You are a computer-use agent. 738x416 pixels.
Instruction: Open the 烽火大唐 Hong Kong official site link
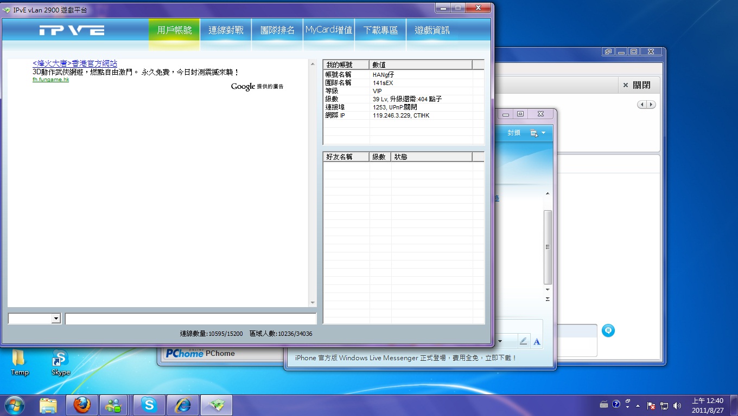pyautogui.click(x=75, y=63)
